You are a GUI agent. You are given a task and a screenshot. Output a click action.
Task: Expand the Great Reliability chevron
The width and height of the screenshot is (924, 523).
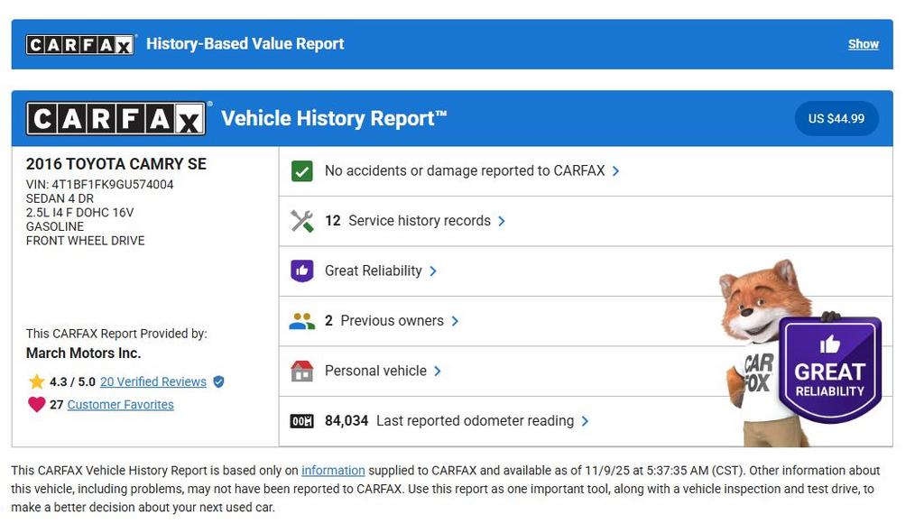point(433,271)
